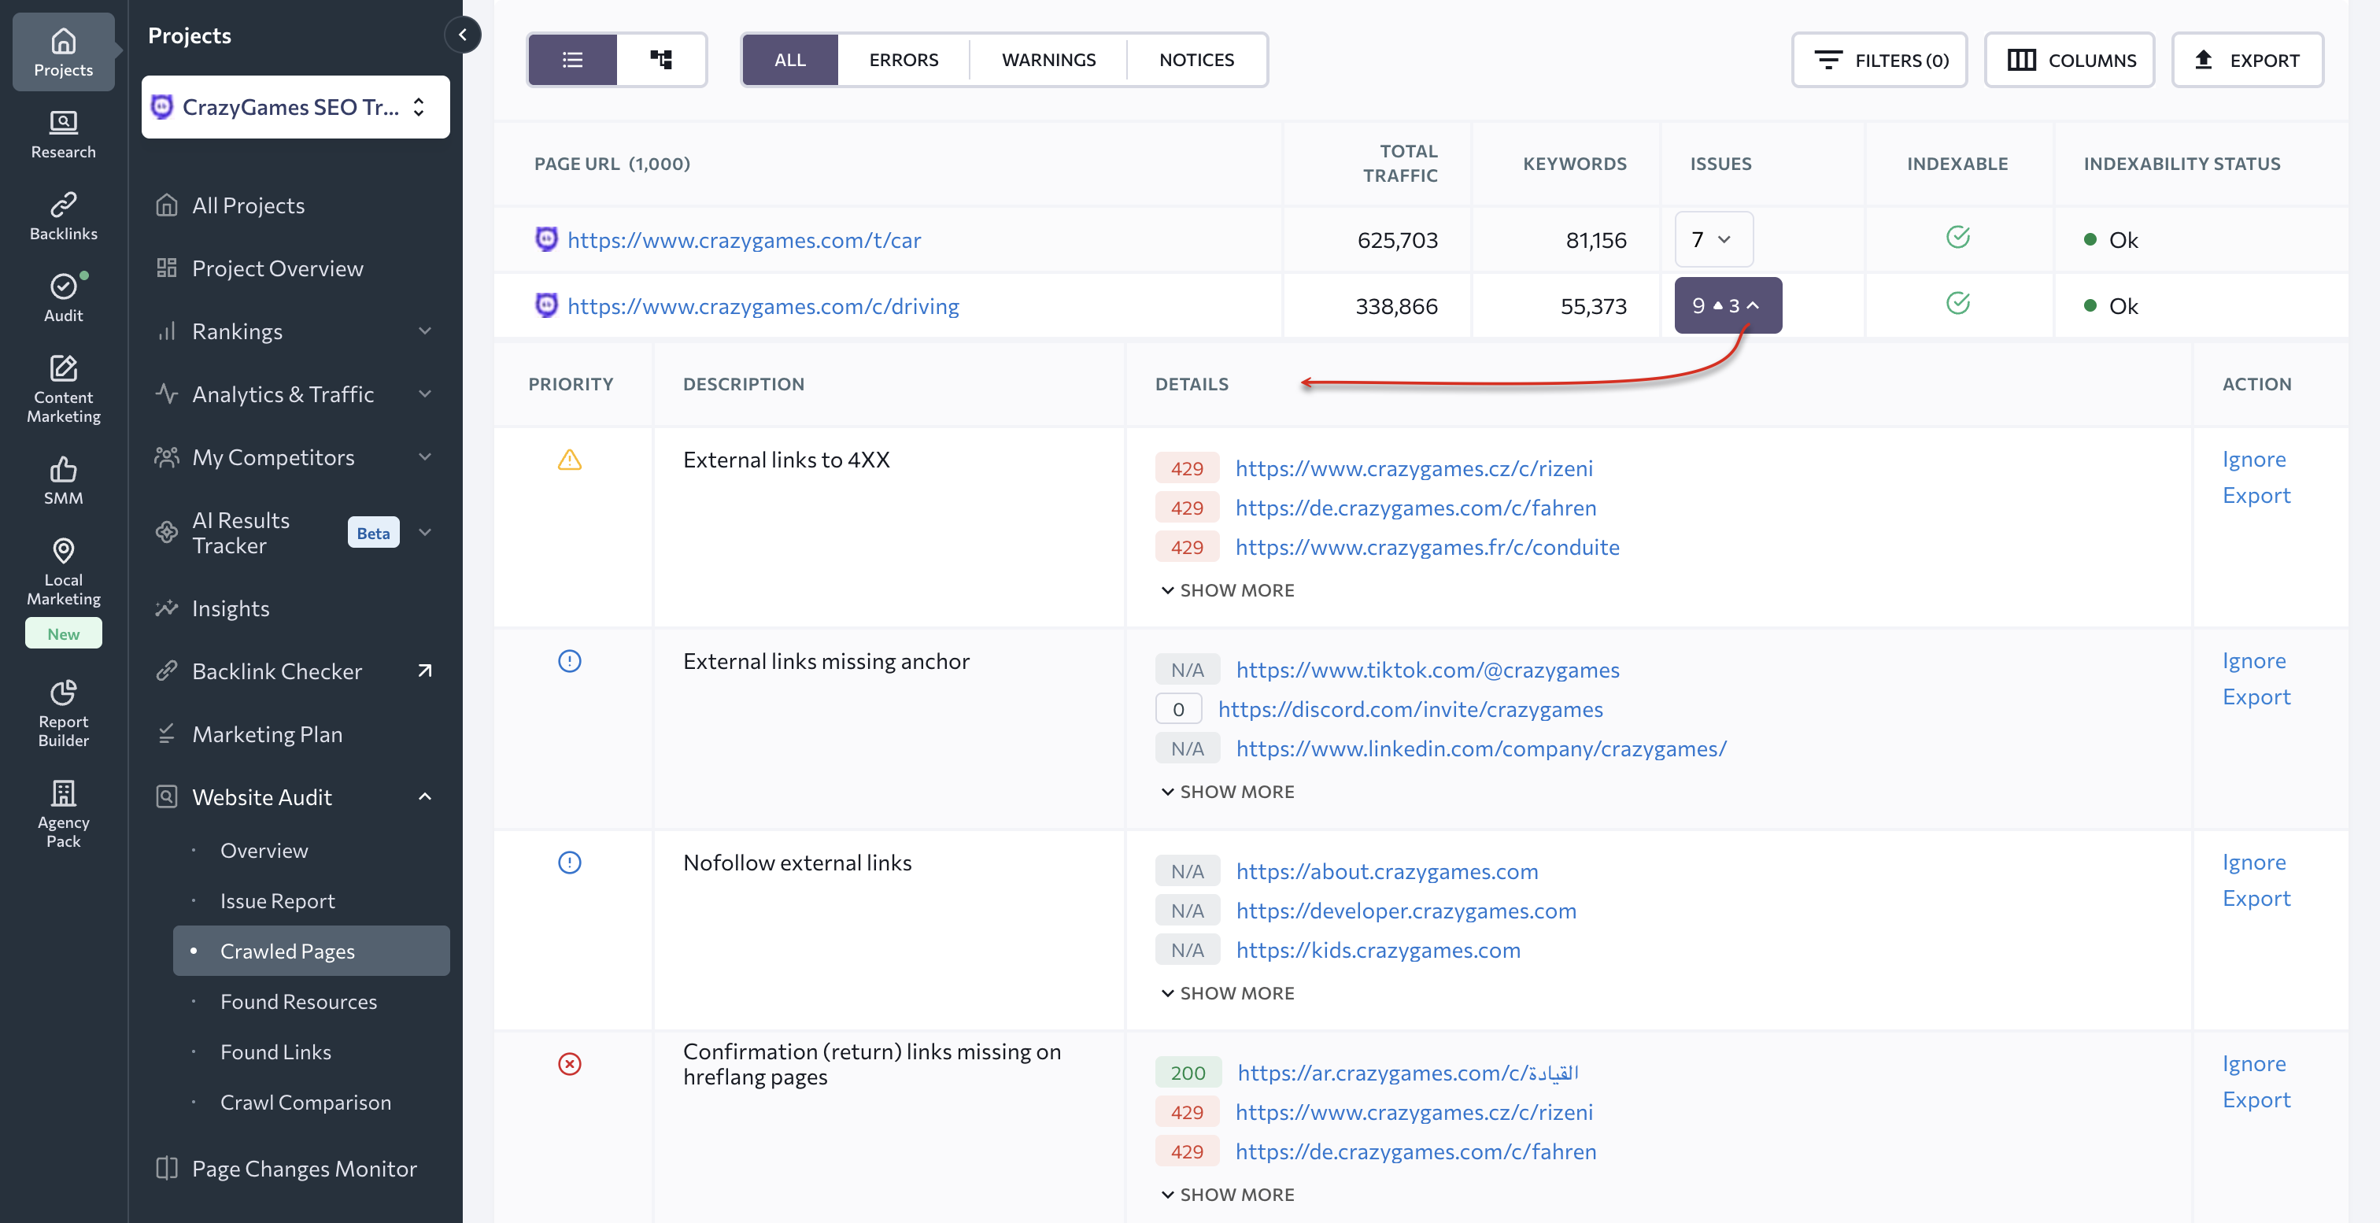Click favicon beside the /c/driving URL
The height and width of the screenshot is (1223, 2380).
547,305
